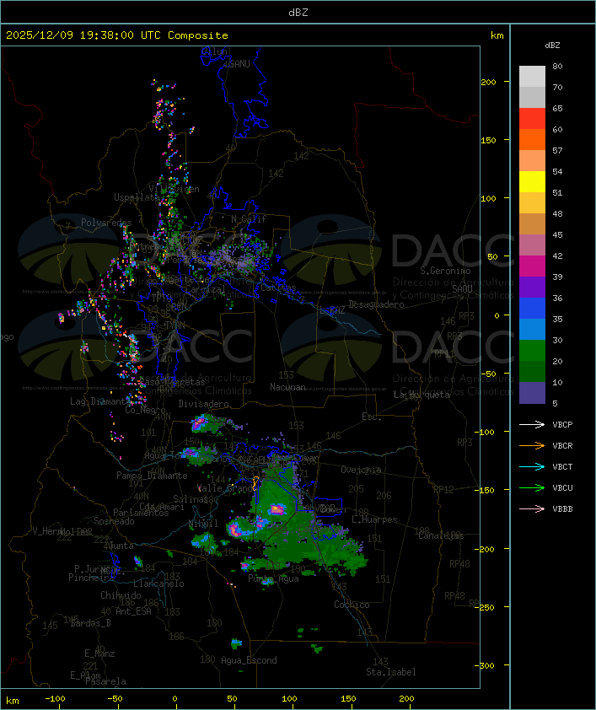Screen dimensions: 596x710
Task: Click the Lag.Diamante map label
Action: 99,401
